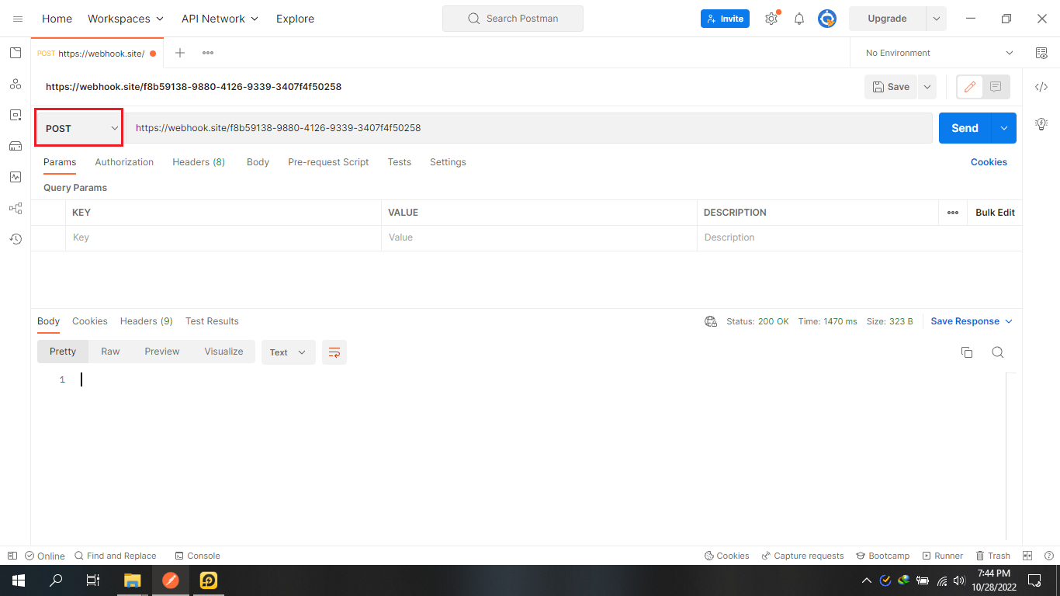
Task: Click the request URL field
Action: tap(529, 128)
